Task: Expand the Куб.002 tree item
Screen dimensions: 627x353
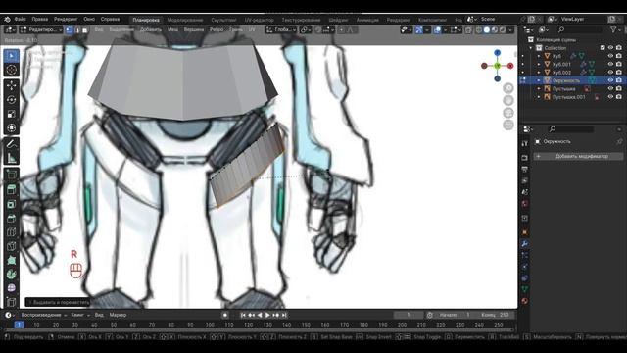Action: click(539, 73)
